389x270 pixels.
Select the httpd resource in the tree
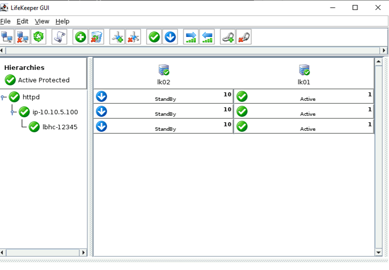(x=31, y=97)
